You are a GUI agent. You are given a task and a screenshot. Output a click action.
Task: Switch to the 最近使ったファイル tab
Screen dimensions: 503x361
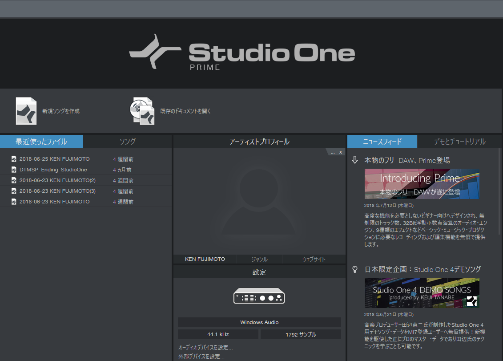[x=41, y=141]
